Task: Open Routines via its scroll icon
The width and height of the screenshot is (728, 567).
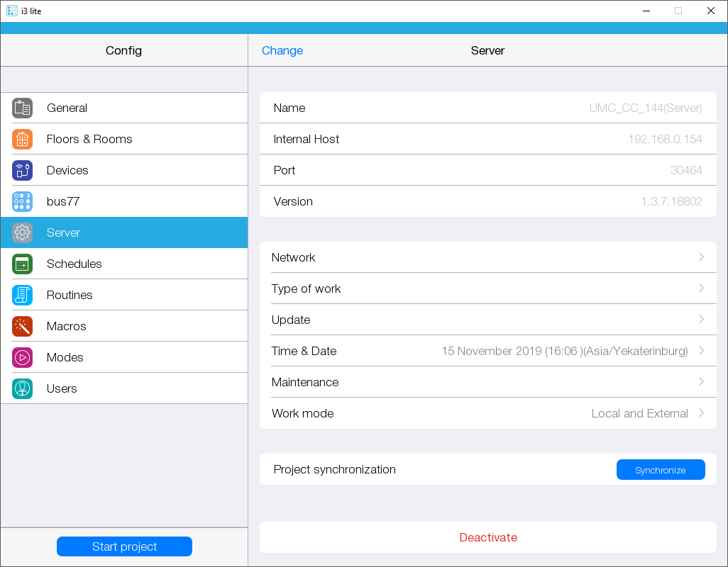Action: (x=22, y=296)
